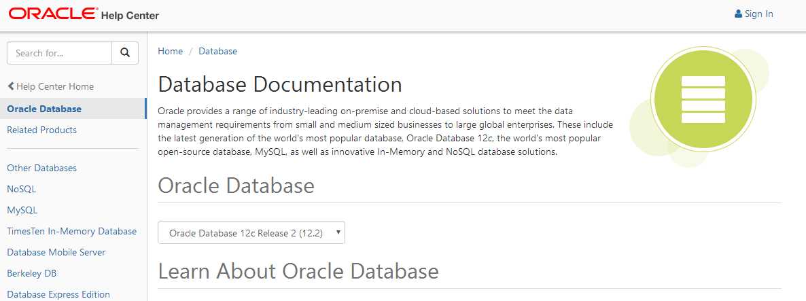Click the back arrow beside Help Center Home
The image size is (806, 301).
coord(11,86)
